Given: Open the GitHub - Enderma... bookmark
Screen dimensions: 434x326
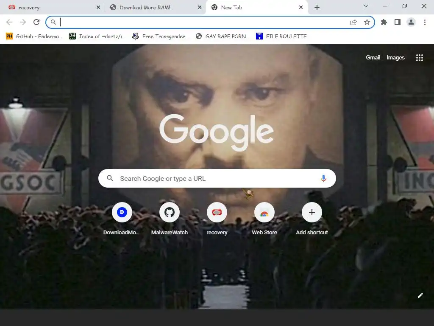Looking at the screenshot, I should click(x=34, y=37).
